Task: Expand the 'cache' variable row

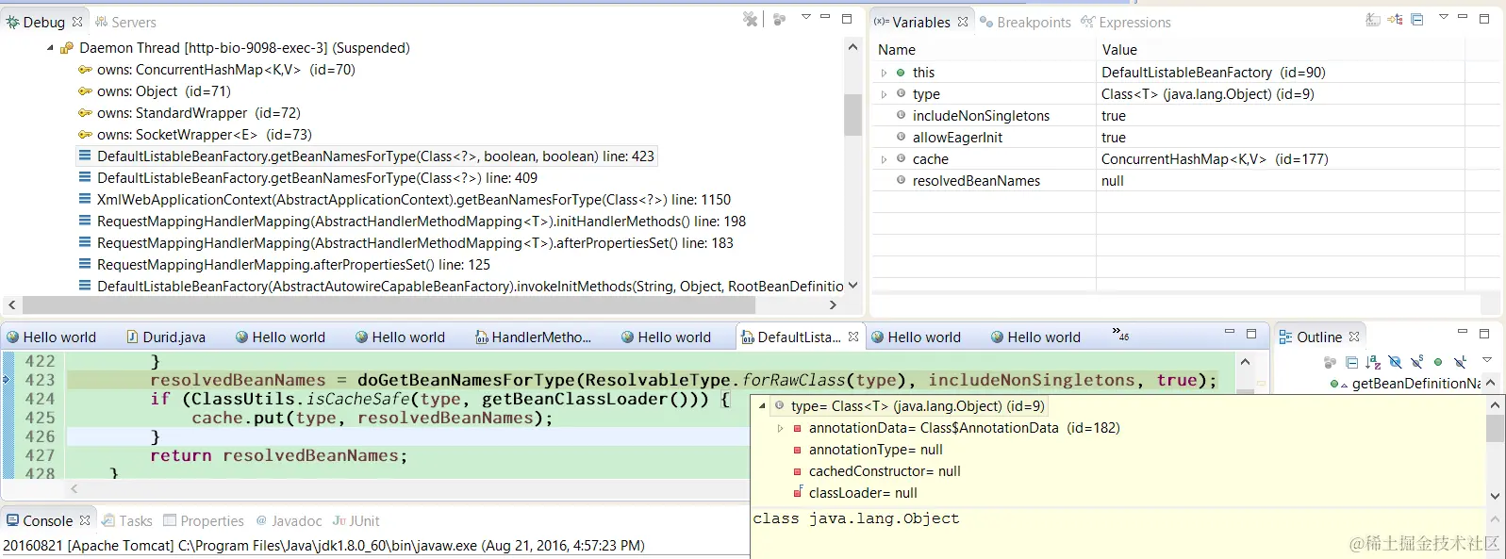Action: tap(884, 159)
